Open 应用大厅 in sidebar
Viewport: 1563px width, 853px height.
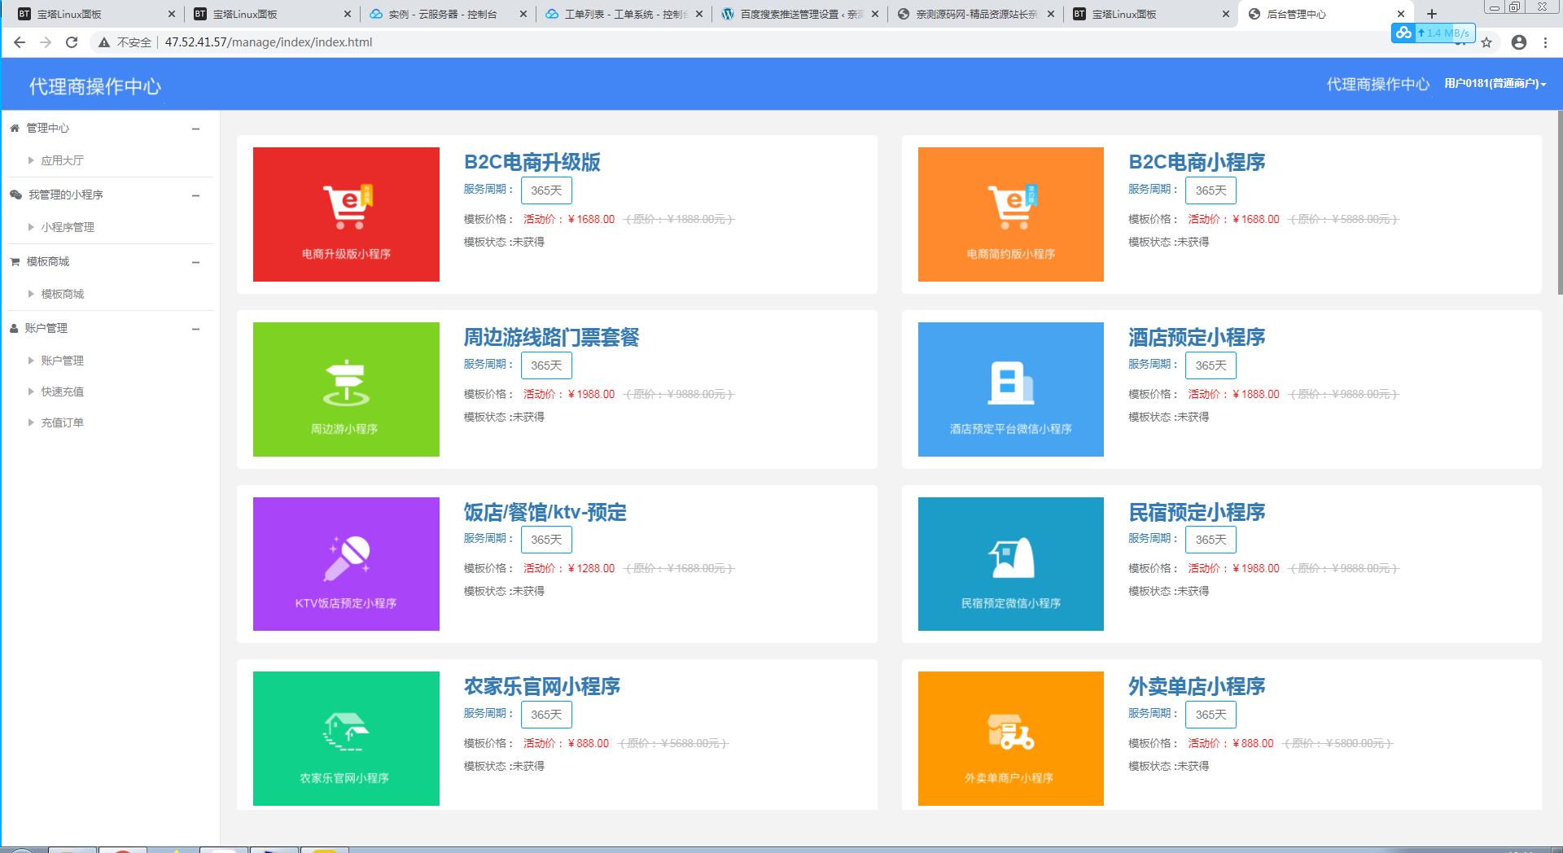pyautogui.click(x=63, y=161)
